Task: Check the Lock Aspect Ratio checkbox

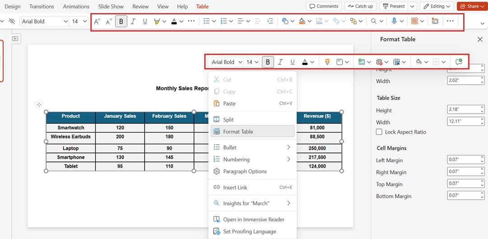Action: point(379,132)
